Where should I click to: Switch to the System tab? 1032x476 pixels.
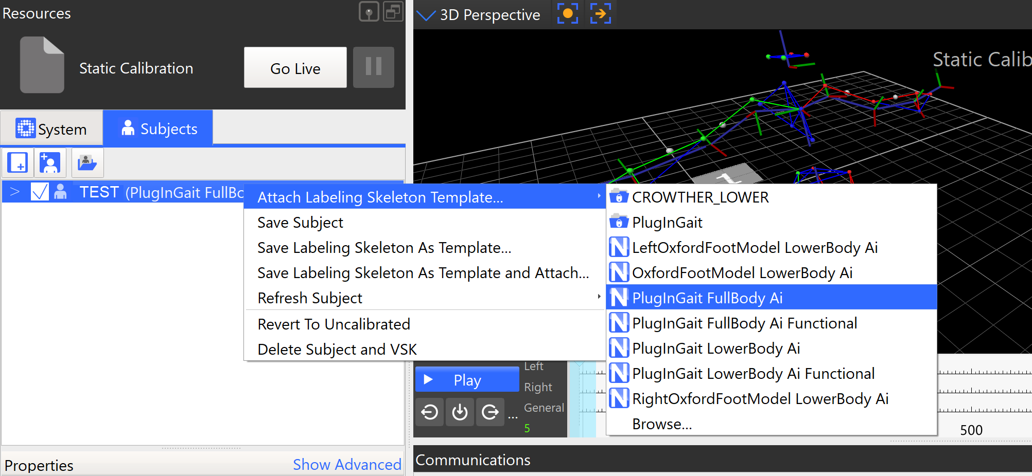pos(51,129)
